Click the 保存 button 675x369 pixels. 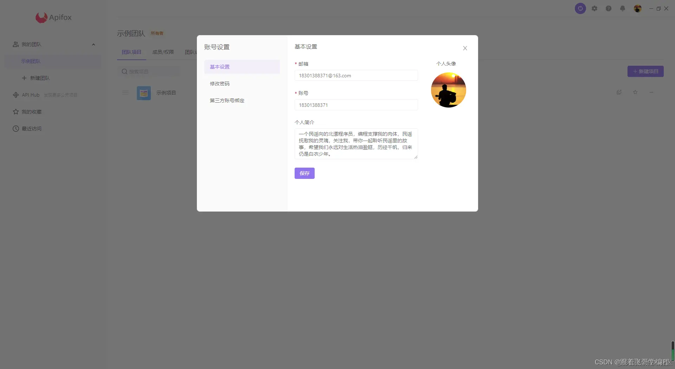tap(304, 173)
